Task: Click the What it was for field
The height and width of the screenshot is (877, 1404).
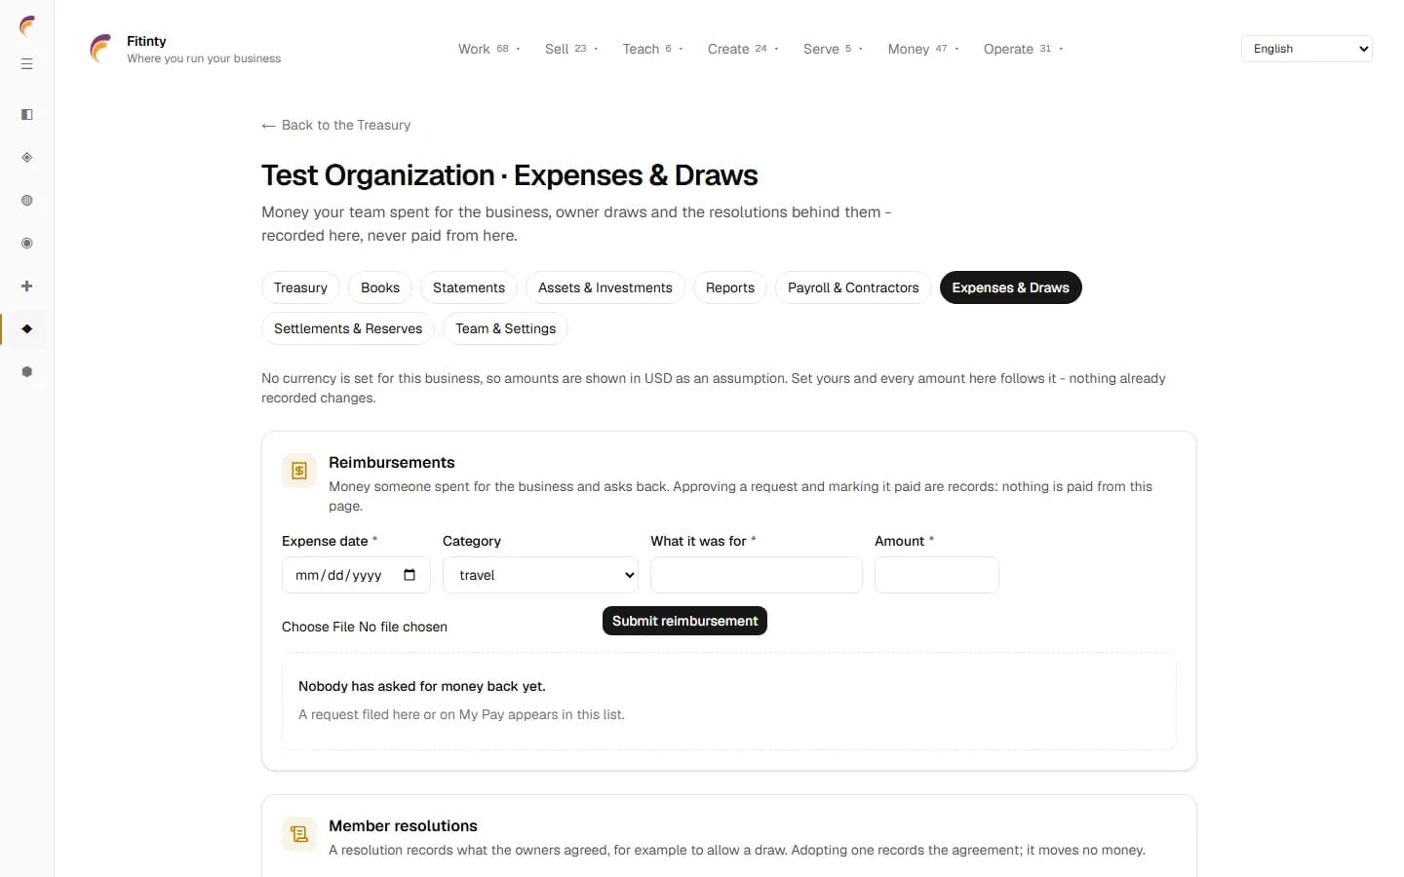Action: [757, 575]
